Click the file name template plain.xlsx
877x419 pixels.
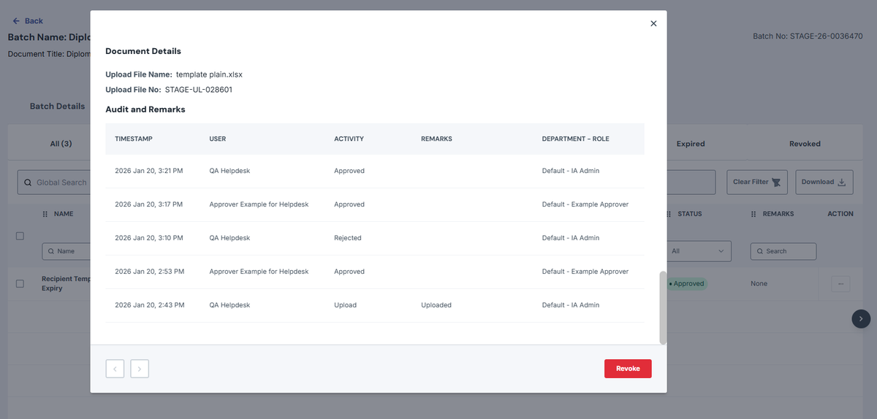[x=209, y=74]
